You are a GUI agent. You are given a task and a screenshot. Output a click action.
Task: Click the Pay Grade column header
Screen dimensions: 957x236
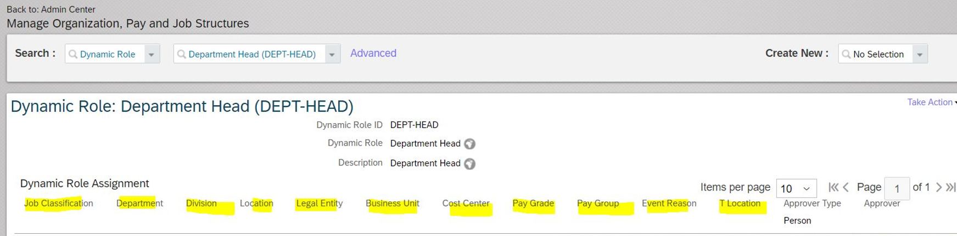point(533,203)
